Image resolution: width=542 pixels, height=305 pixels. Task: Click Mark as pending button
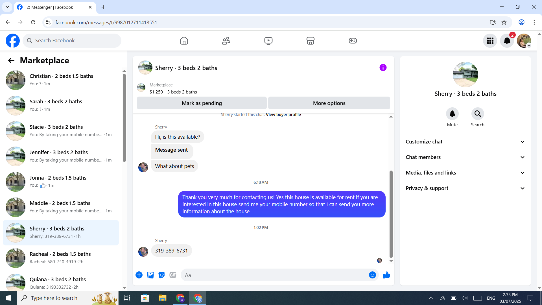pyautogui.click(x=202, y=103)
